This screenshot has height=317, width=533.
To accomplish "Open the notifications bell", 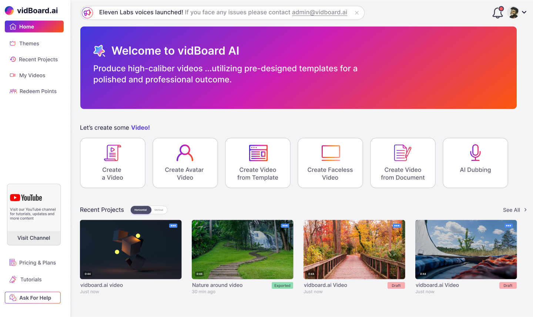I will tap(497, 12).
